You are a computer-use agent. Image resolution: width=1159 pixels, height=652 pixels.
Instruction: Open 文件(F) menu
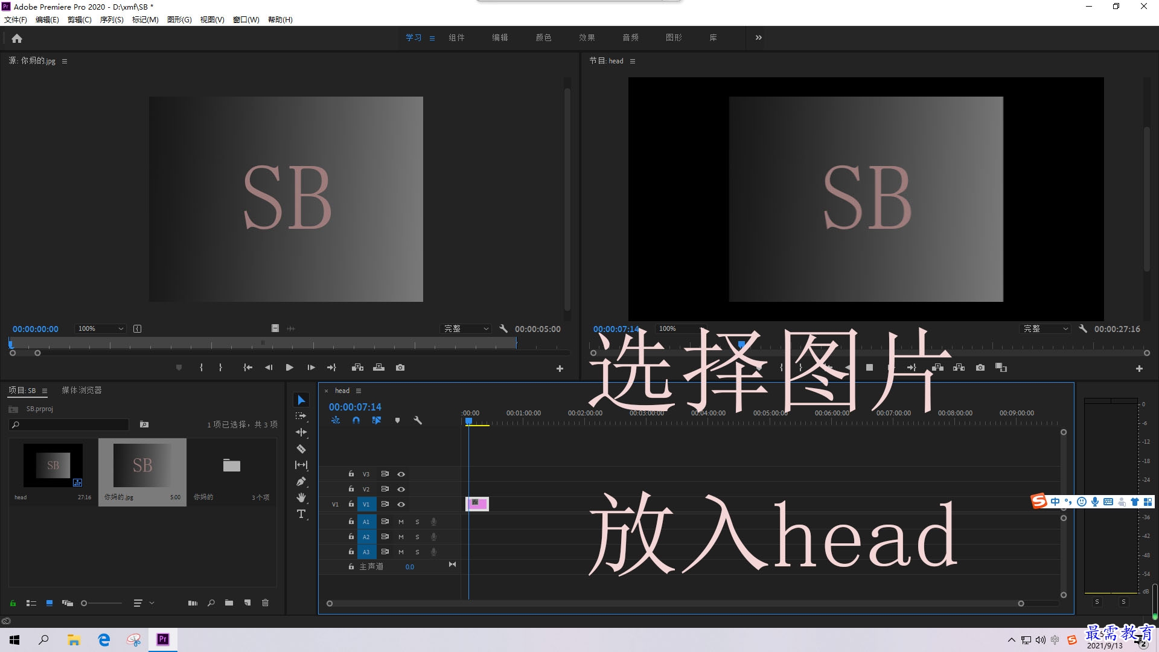point(16,19)
